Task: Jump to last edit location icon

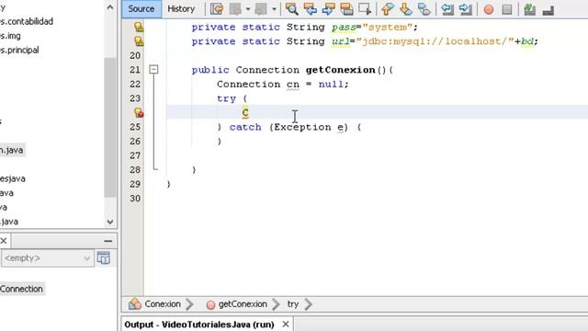Action: 217,9
